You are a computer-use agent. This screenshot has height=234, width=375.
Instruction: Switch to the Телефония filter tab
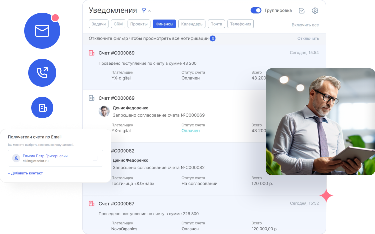click(x=240, y=24)
